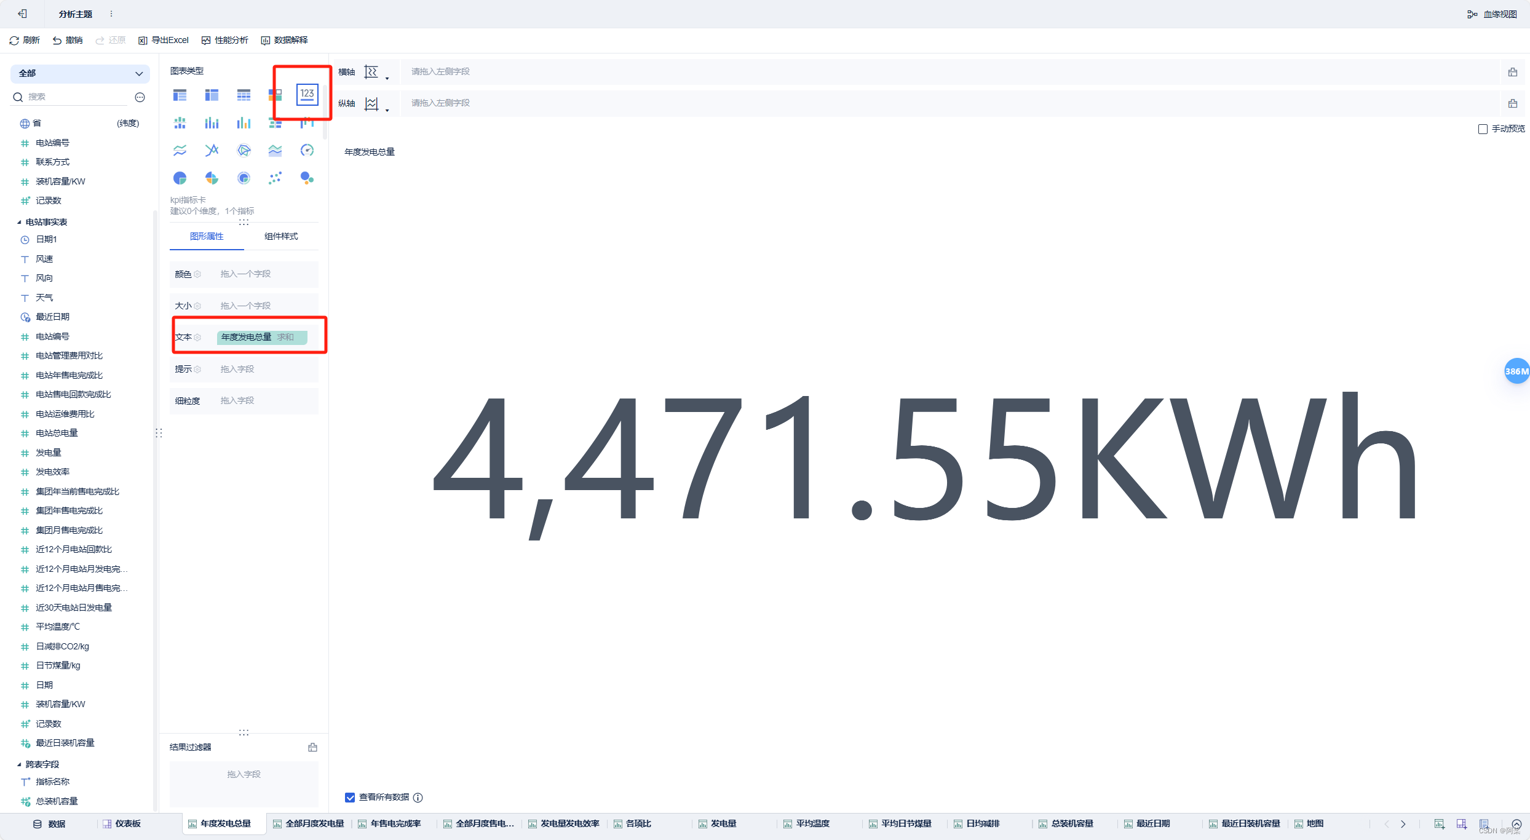Image resolution: width=1530 pixels, height=840 pixels.
Task: Select the scatter plot icon
Action: pos(275,178)
